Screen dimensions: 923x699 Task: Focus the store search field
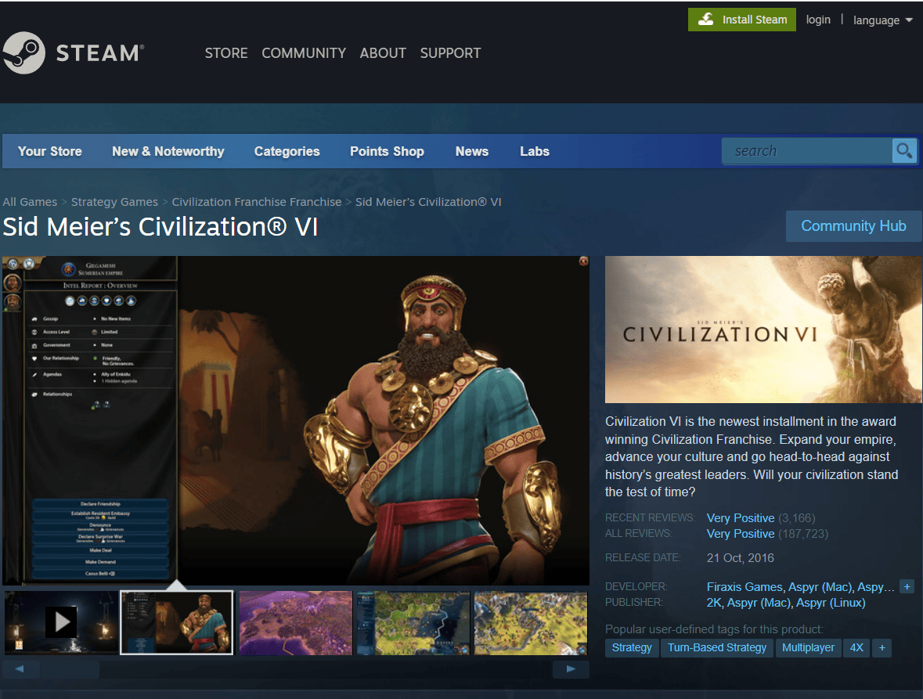806,151
